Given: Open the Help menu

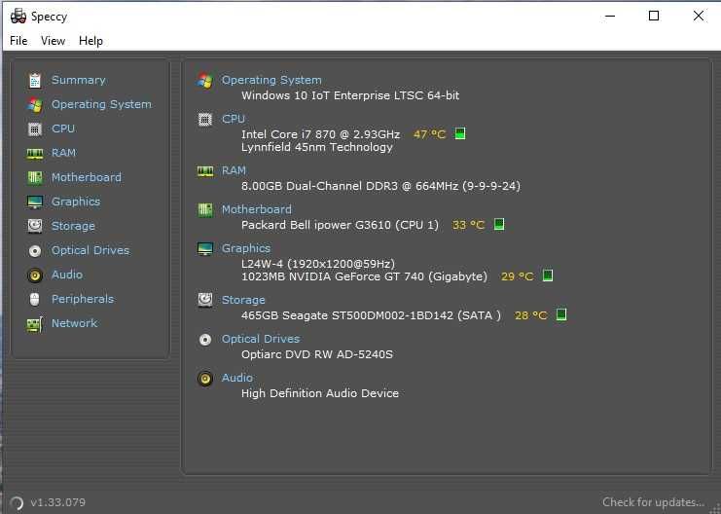Looking at the screenshot, I should pyautogui.click(x=90, y=41).
